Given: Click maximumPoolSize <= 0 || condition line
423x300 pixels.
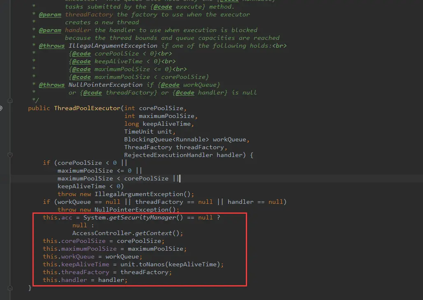Looking at the screenshot, I should 99,171.
